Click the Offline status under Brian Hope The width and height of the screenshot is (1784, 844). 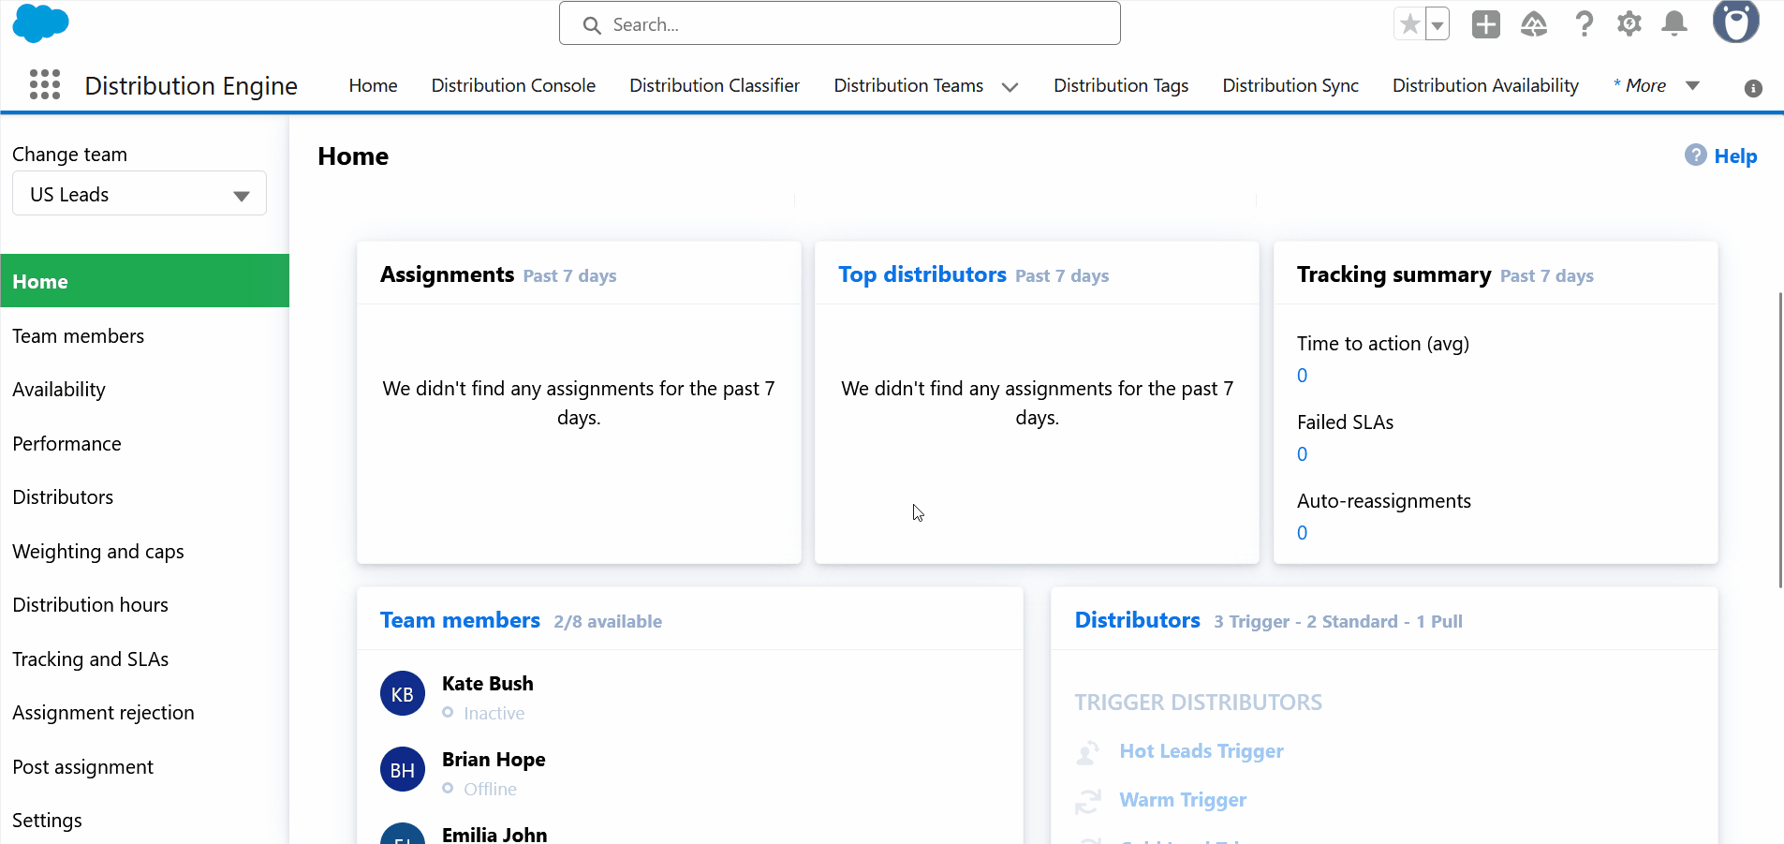coord(490,789)
